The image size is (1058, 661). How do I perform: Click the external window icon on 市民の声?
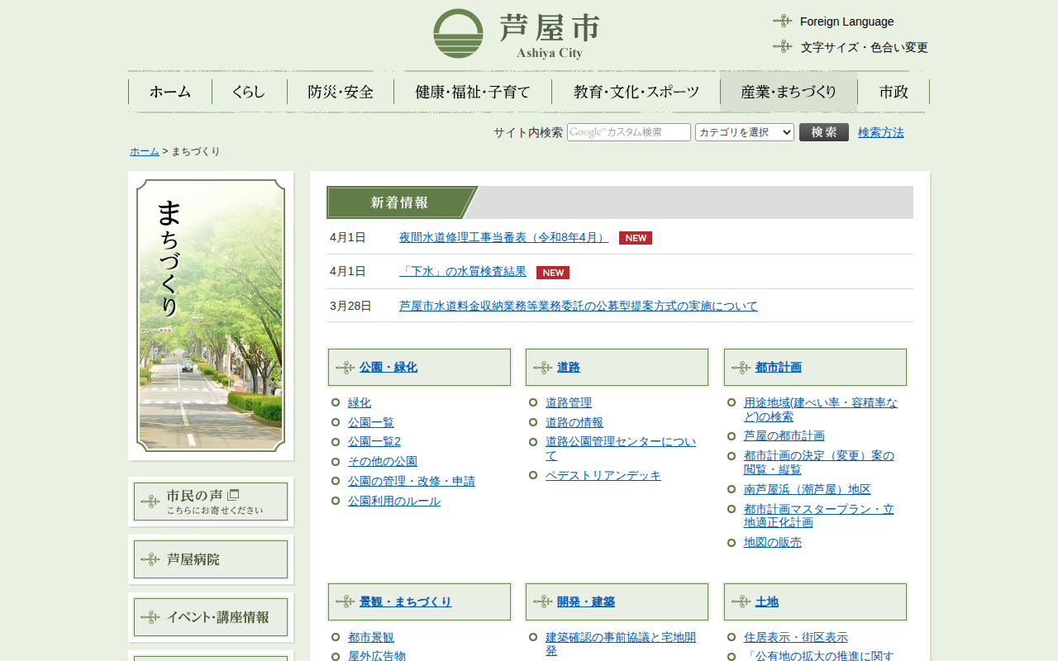pyautogui.click(x=233, y=495)
